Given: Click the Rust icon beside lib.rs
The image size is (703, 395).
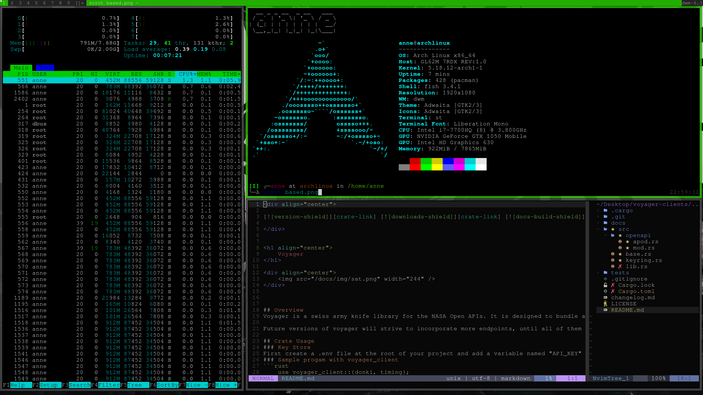Looking at the screenshot, I should [x=613, y=267].
